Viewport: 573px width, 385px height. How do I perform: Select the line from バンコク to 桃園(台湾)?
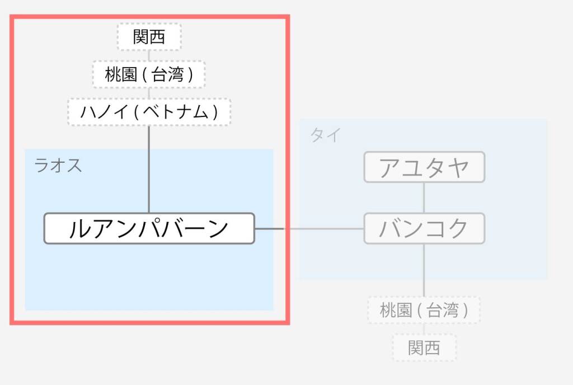(424, 270)
